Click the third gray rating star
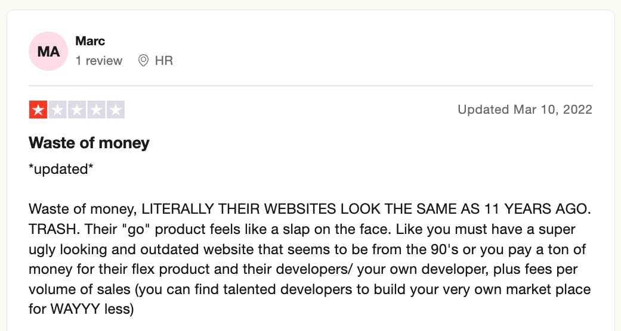The width and height of the screenshot is (621, 331). click(77, 110)
